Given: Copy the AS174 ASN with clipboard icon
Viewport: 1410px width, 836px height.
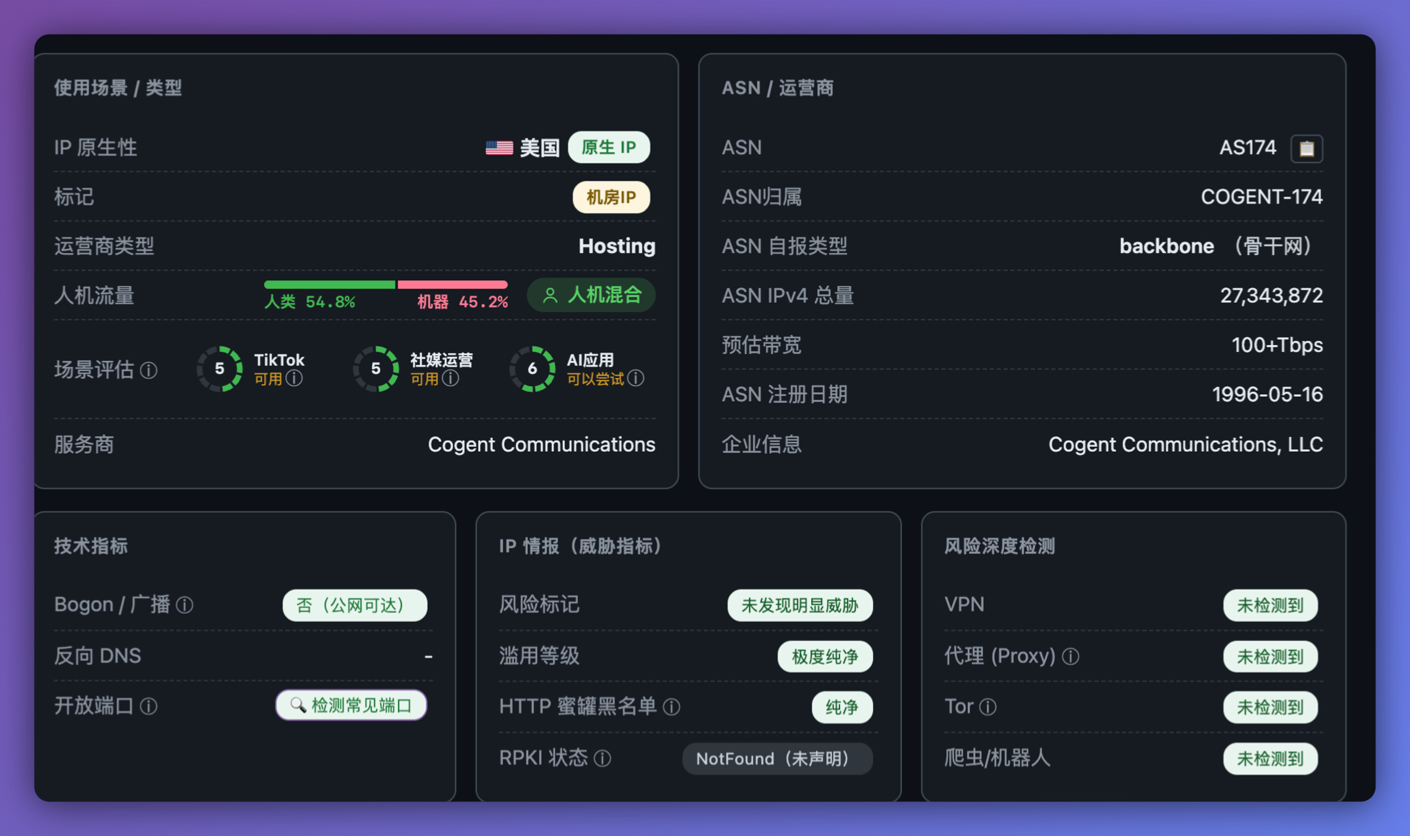Looking at the screenshot, I should point(1306,149).
